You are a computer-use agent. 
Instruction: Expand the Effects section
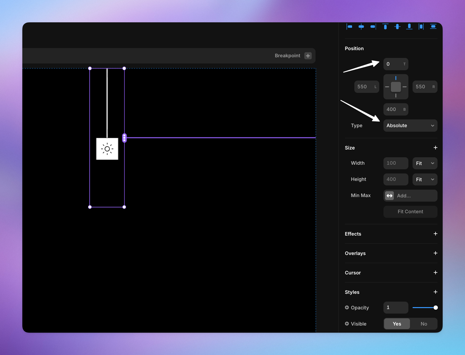(x=435, y=234)
